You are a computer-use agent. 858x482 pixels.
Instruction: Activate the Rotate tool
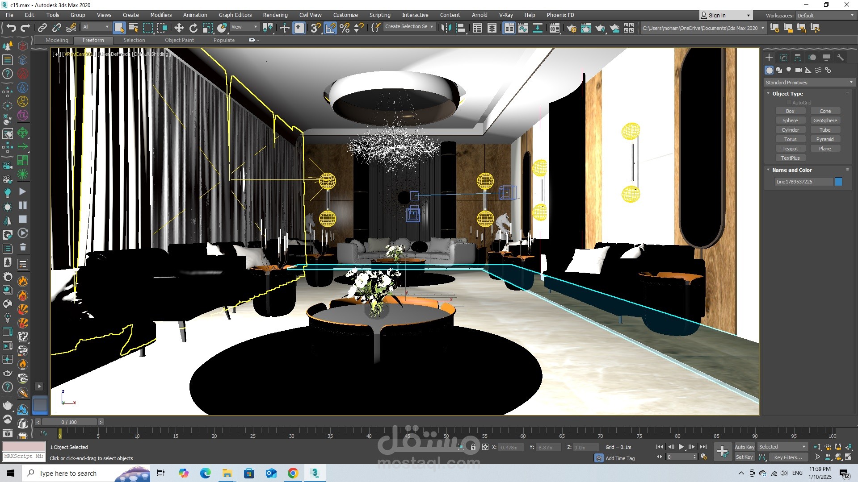(x=193, y=28)
